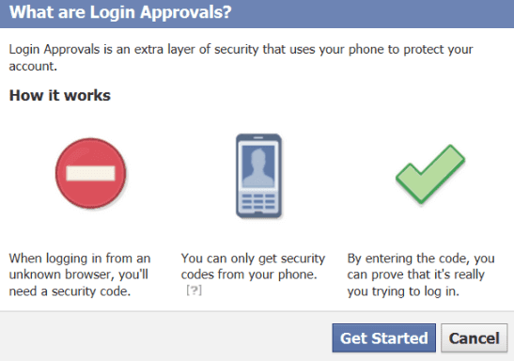514x361 pixels.
Task: Click 'By entering the code' description text
Action: coord(421,275)
